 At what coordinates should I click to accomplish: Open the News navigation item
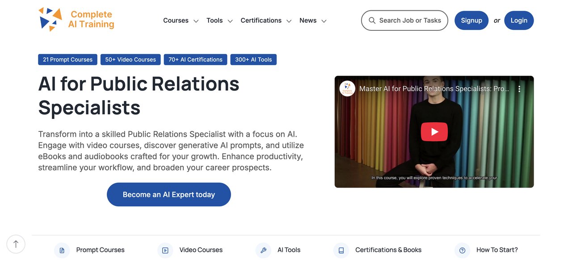pos(308,21)
